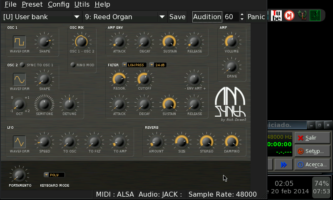Screen dimensions: 333x200
Task: Click the green and brown L-emblem launcher icon
Action: click(302, 16)
